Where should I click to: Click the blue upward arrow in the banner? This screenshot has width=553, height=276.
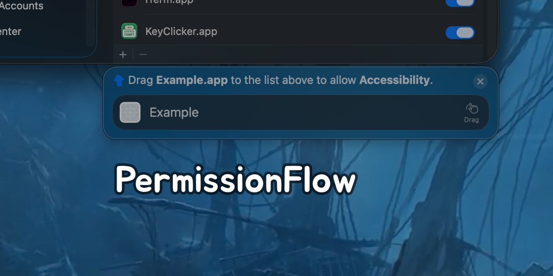[x=118, y=80]
